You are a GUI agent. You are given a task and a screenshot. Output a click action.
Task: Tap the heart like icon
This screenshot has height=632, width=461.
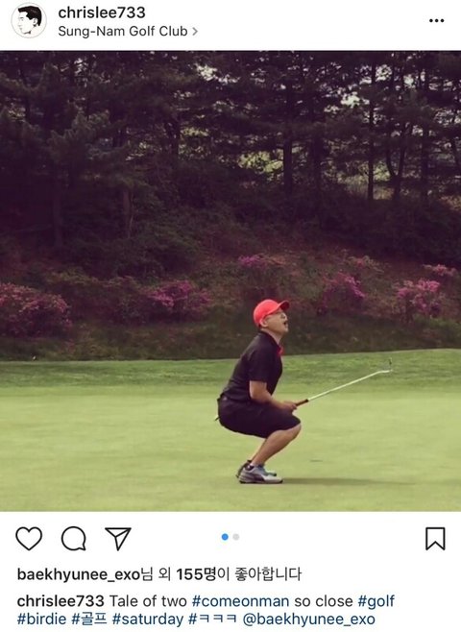[29, 538]
